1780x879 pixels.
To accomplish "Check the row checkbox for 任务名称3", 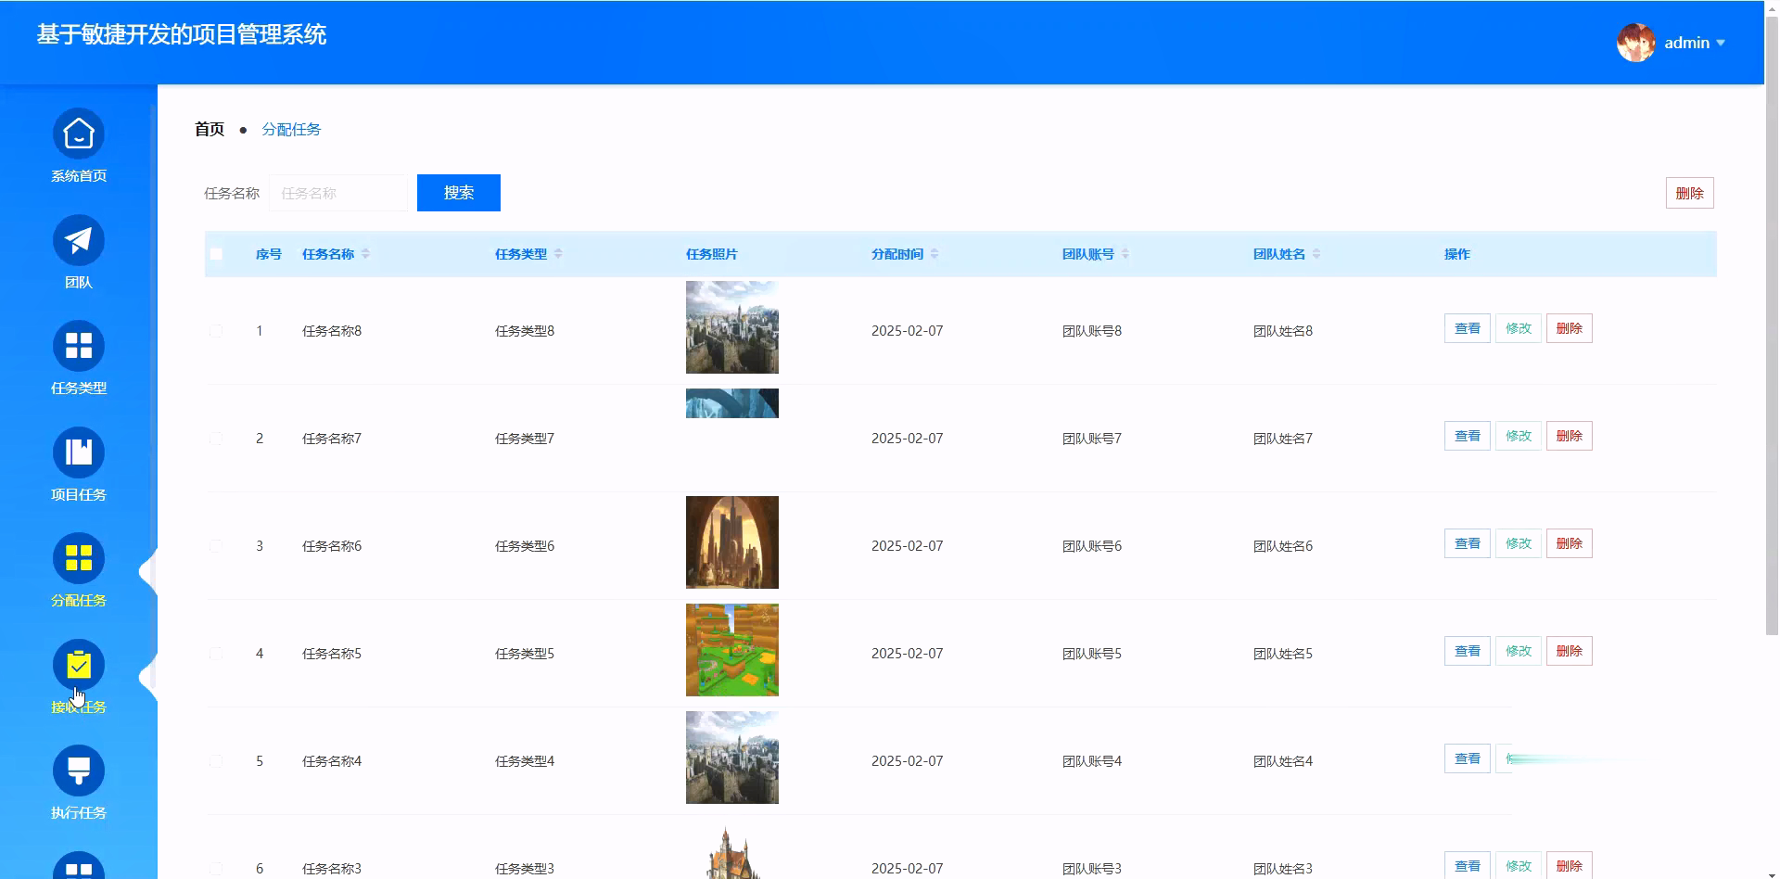I will pyautogui.click(x=216, y=869).
